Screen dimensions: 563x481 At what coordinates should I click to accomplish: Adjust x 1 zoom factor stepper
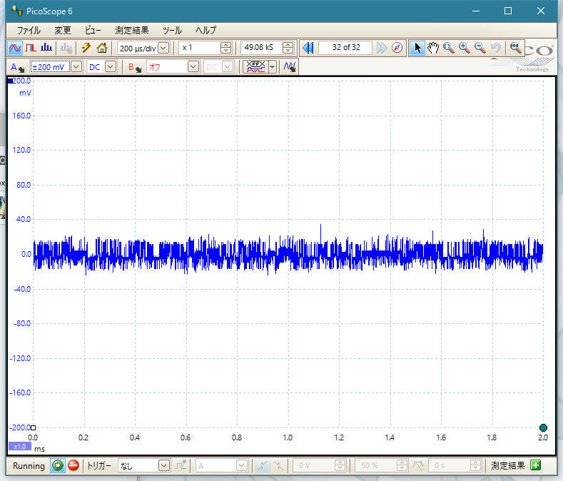(225, 48)
